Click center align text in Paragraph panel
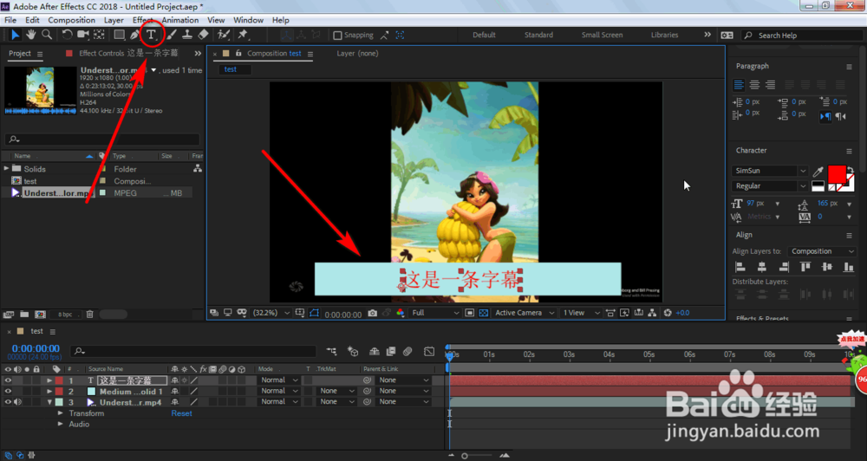This screenshot has width=867, height=461. [755, 85]
